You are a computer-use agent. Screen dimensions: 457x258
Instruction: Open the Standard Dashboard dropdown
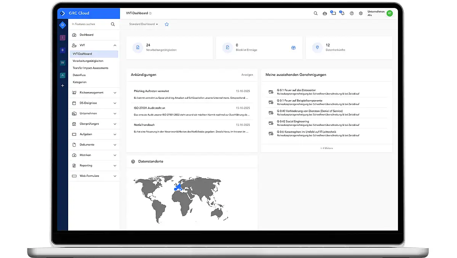point(144,24)
